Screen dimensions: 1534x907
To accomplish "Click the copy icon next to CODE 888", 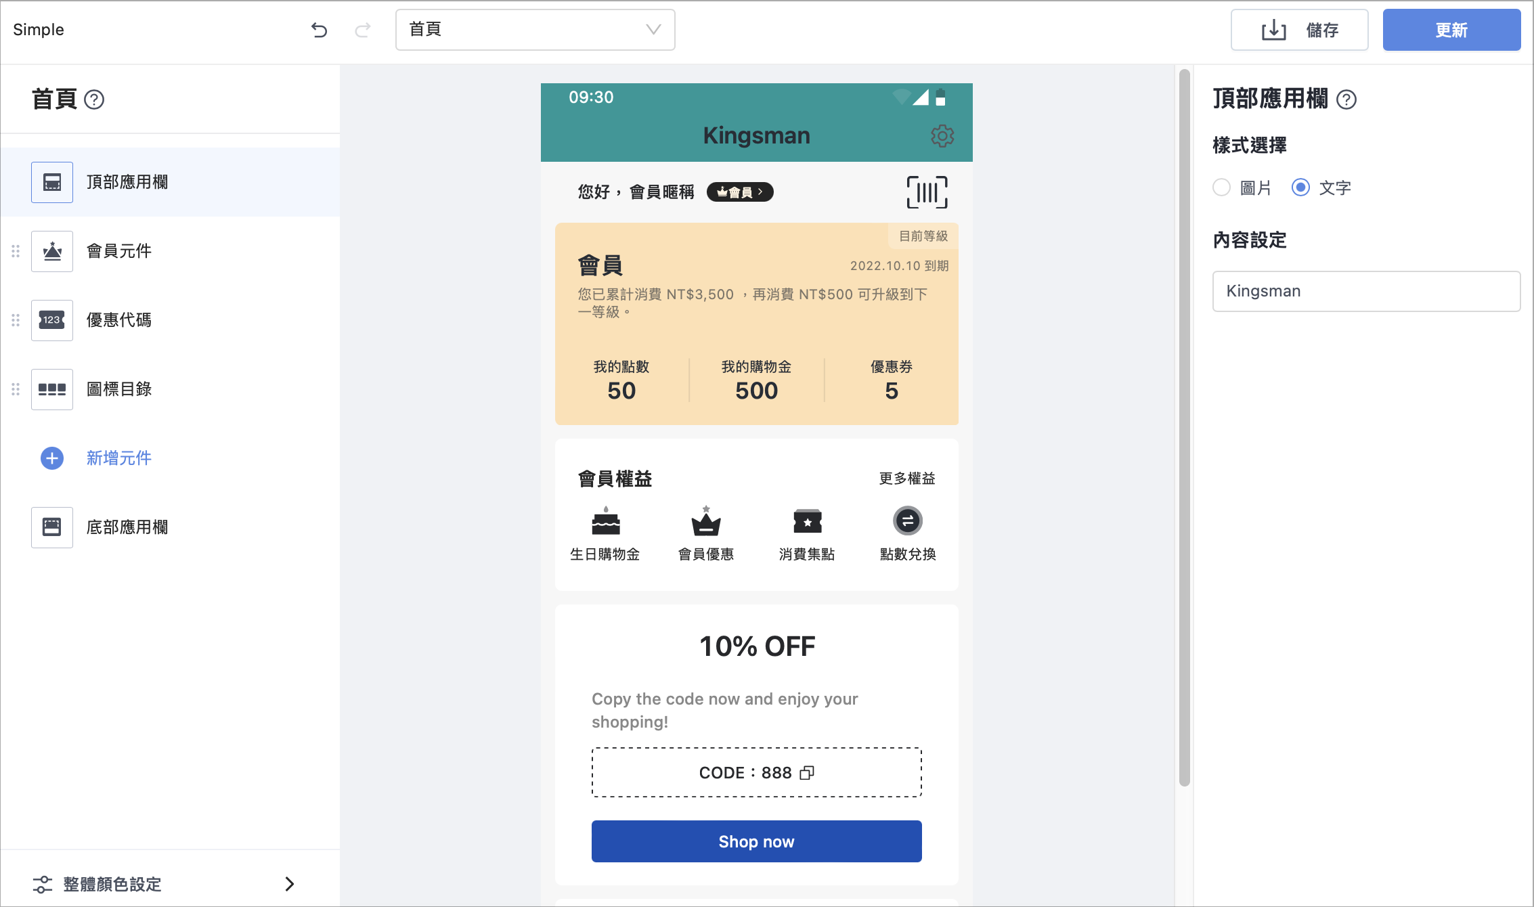I will tap(807, 773).
